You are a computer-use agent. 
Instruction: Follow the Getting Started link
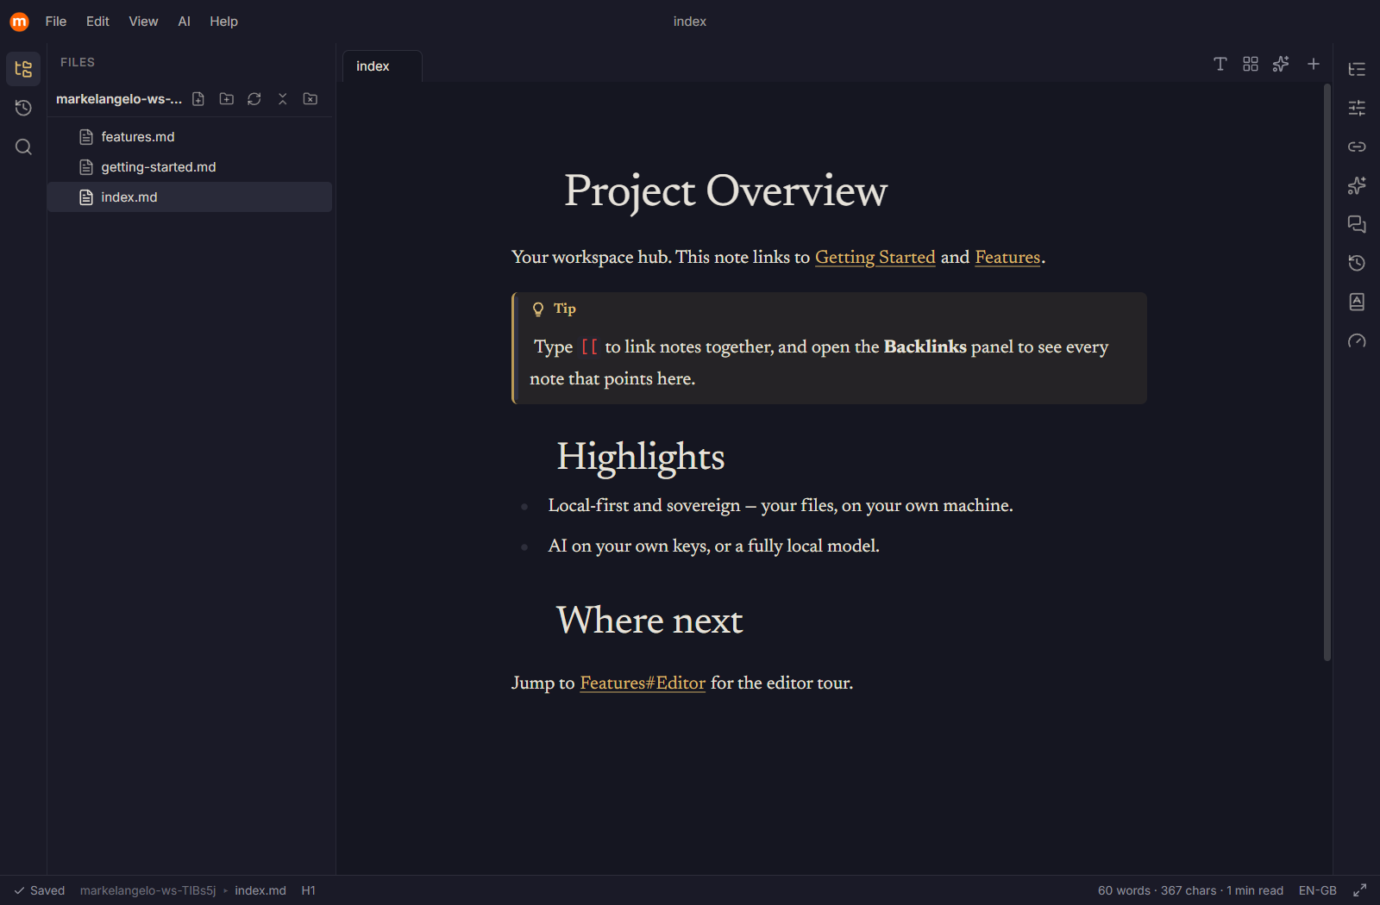[875, 258]
